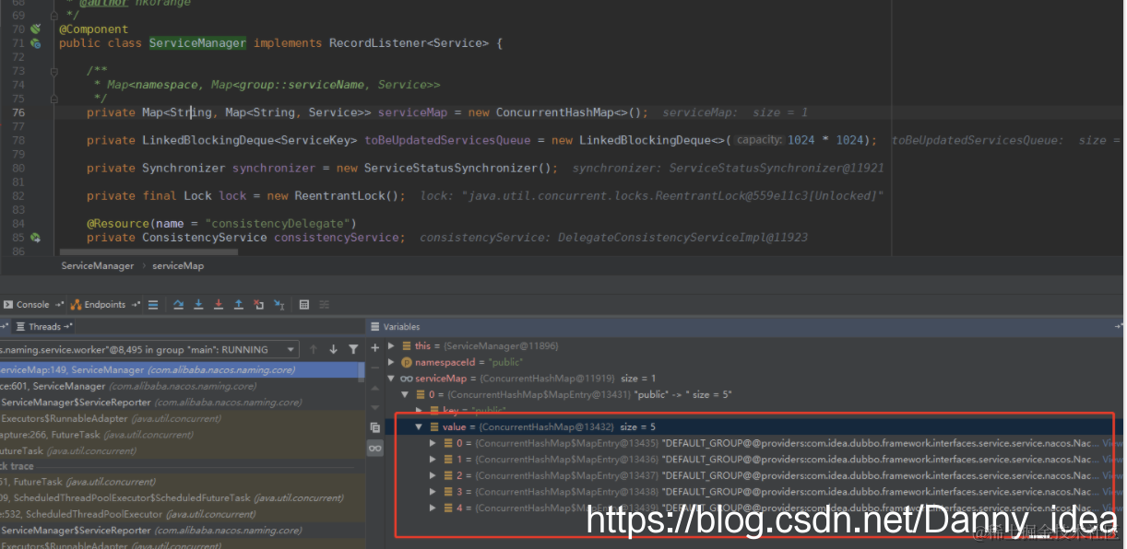
Task: Click next frame down arrow
Action: pos(333,349)
